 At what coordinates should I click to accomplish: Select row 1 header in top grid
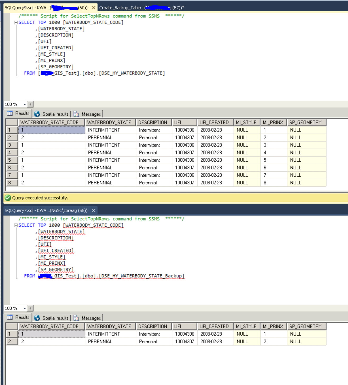12,130
